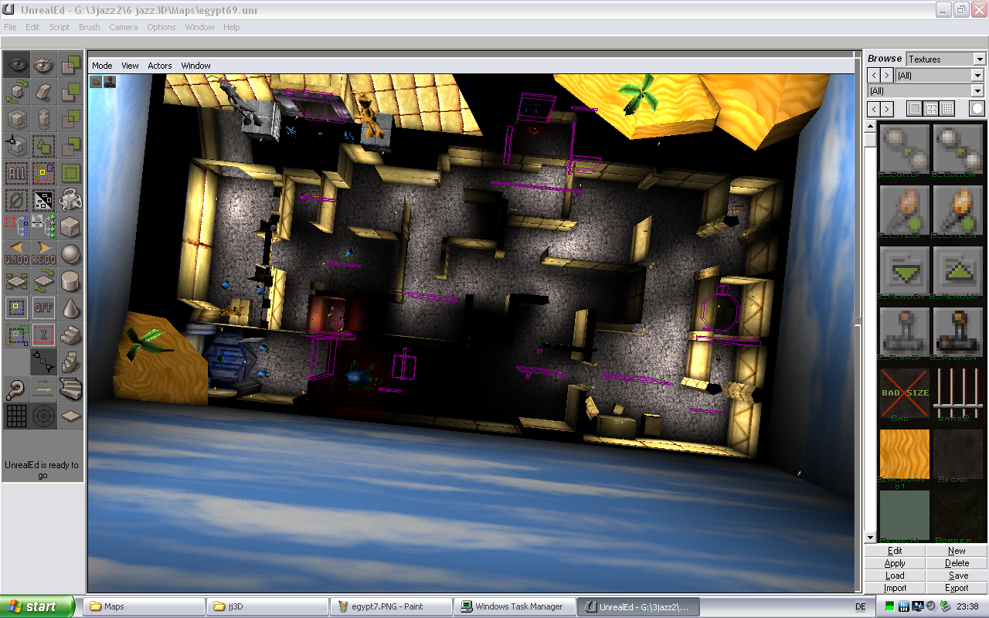The height and width of the screenshot is (618, 989).
Task: Click the Undo arrow button
Action: [16, 254]
